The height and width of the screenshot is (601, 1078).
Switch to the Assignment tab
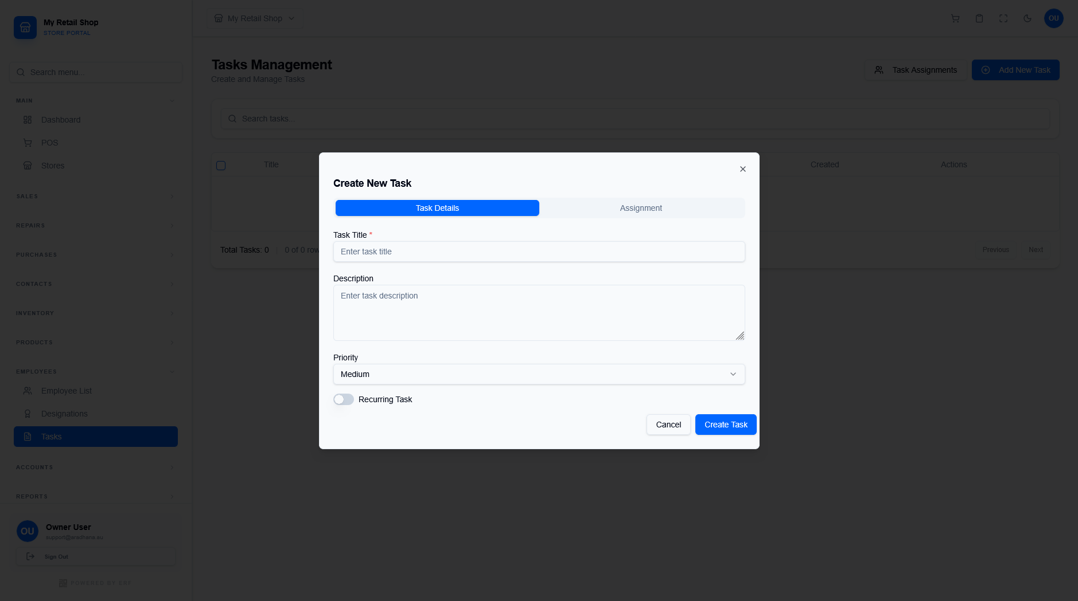[641, 208]
